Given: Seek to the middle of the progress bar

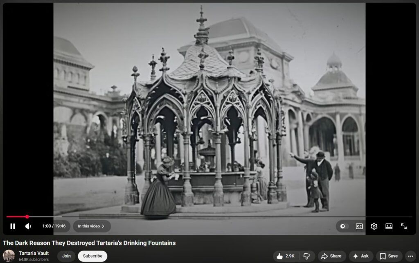Looking at the screenshot, I should 209,217.
